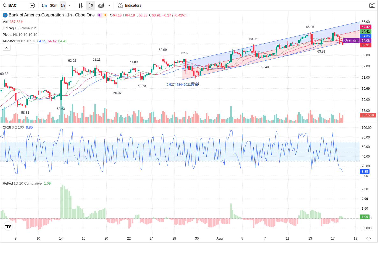This screenshot has width=383, height=256.
Task: Click the 60.00 price axis level
Action: point(365,89)
